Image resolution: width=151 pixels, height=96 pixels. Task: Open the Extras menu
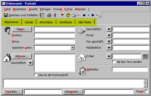69,9
